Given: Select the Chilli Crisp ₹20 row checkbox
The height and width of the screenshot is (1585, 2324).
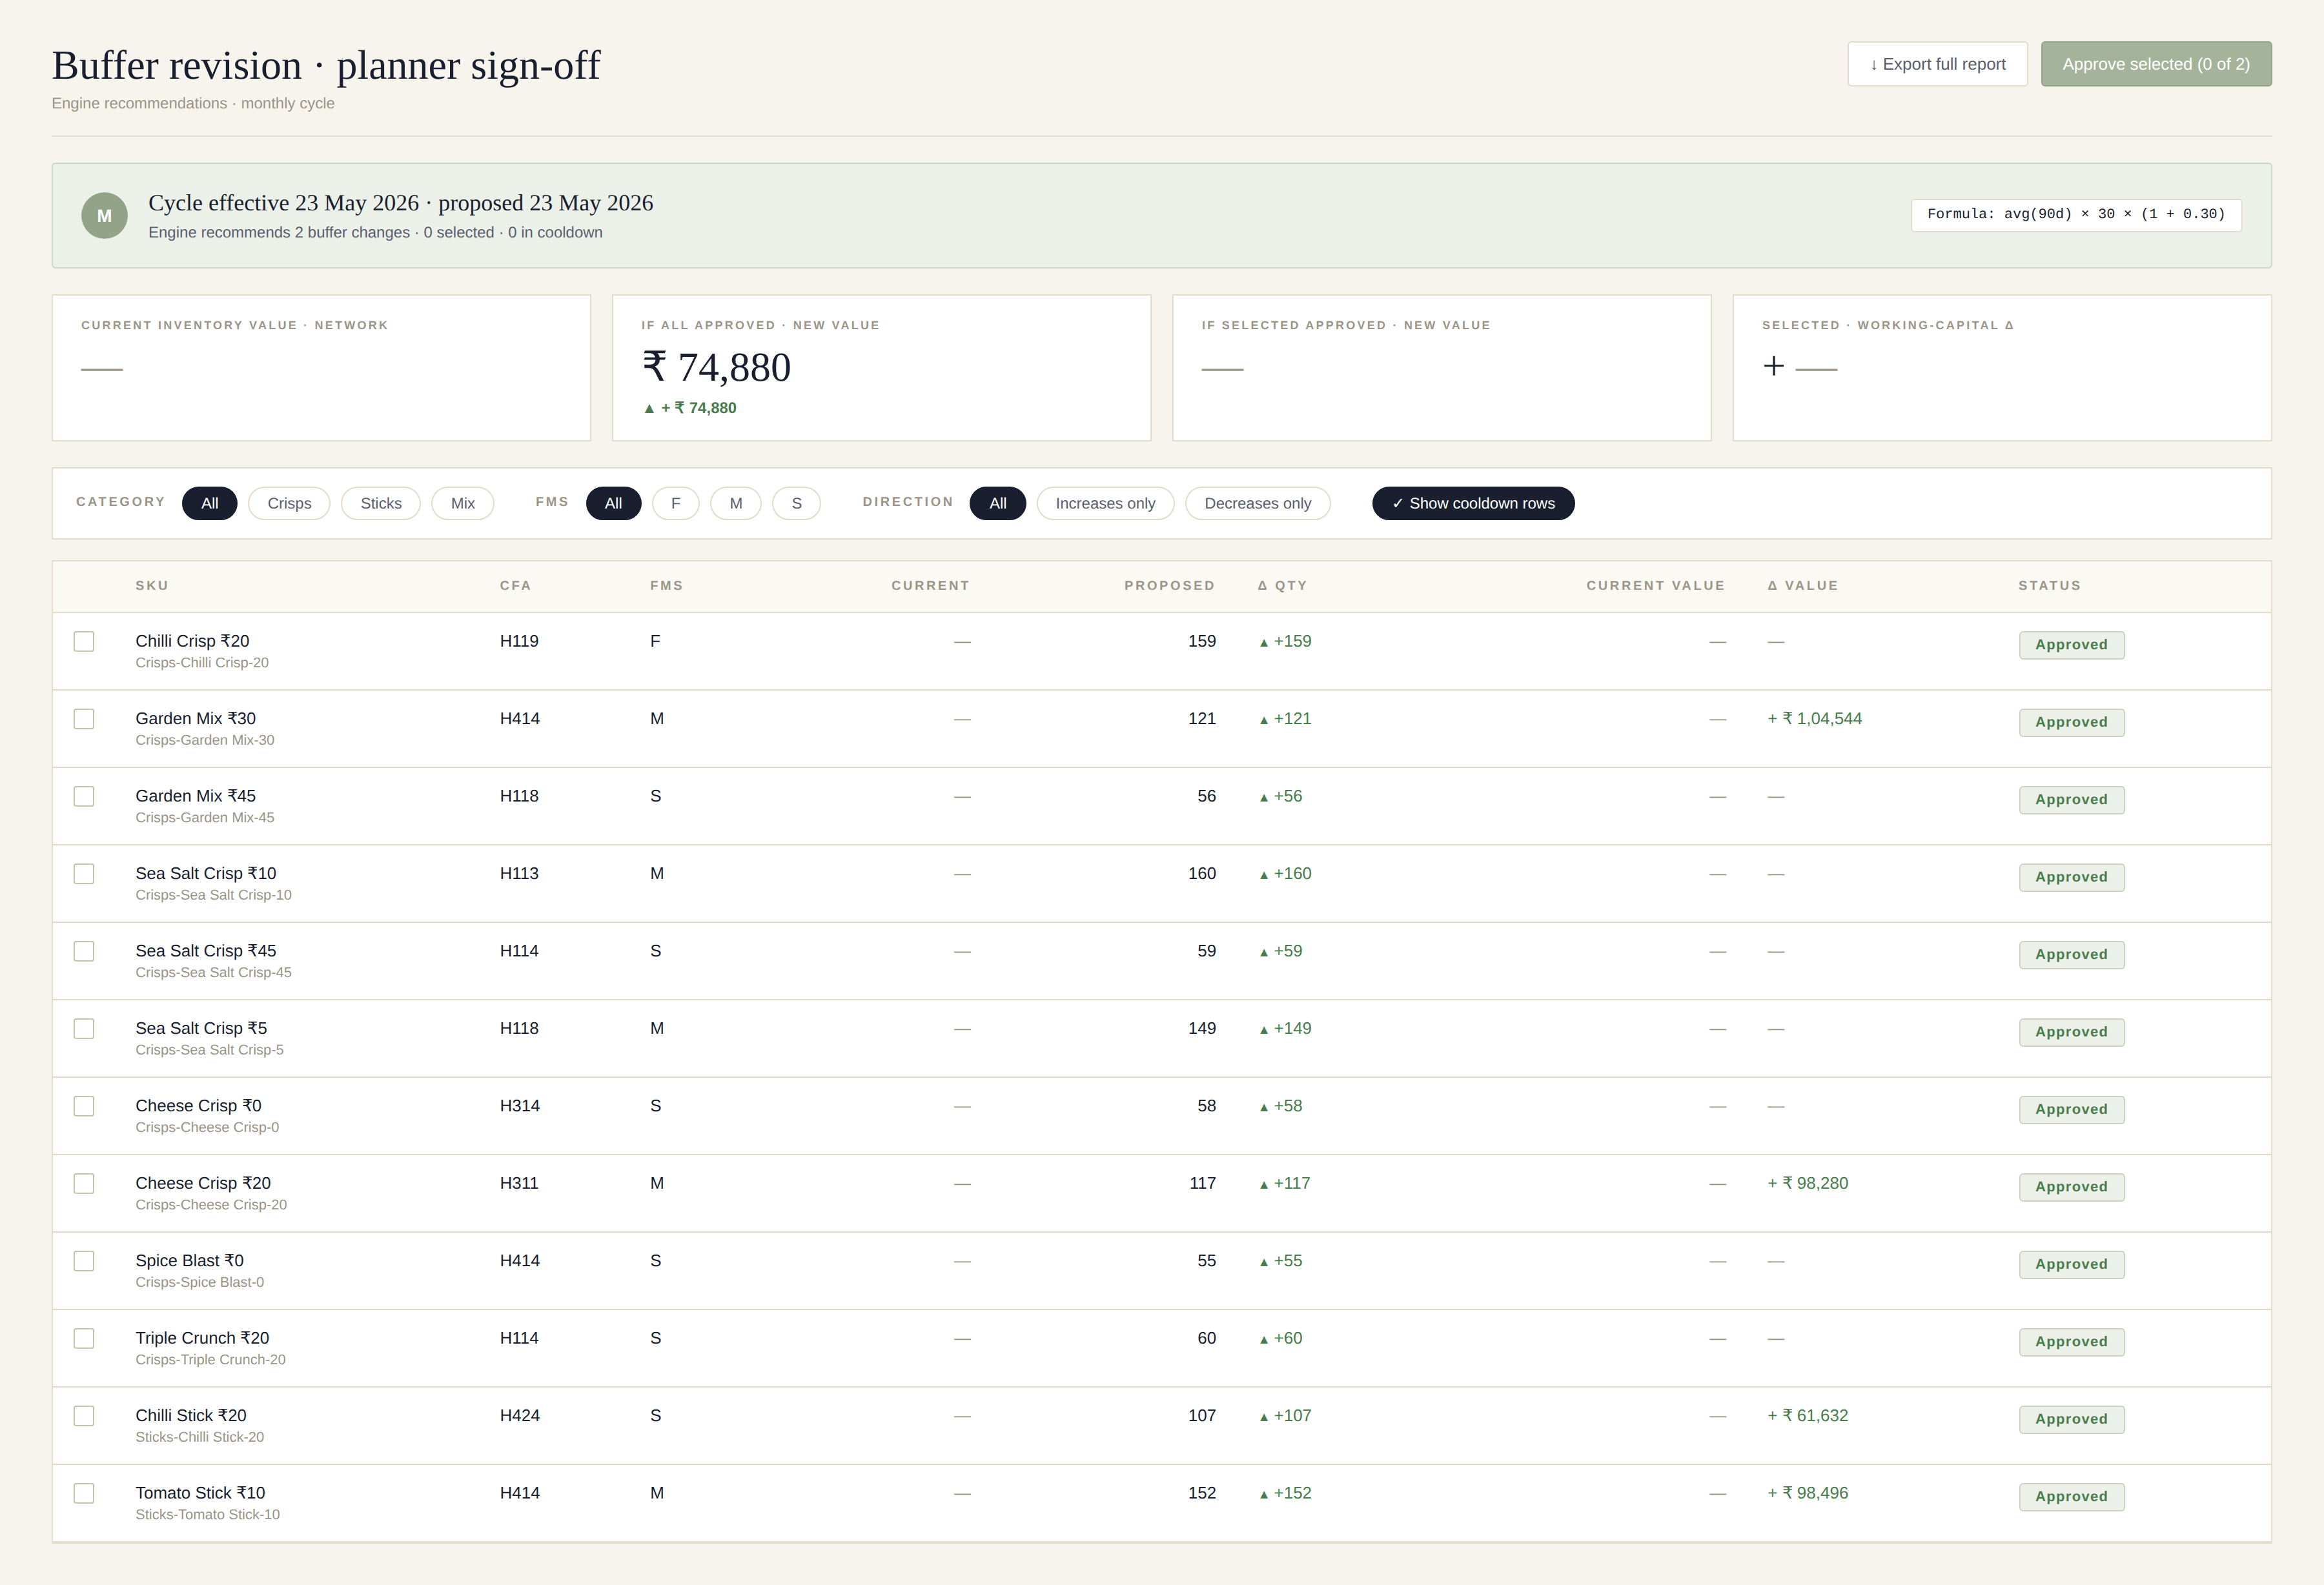Looking at the screenshot, I should pos(84,641).
